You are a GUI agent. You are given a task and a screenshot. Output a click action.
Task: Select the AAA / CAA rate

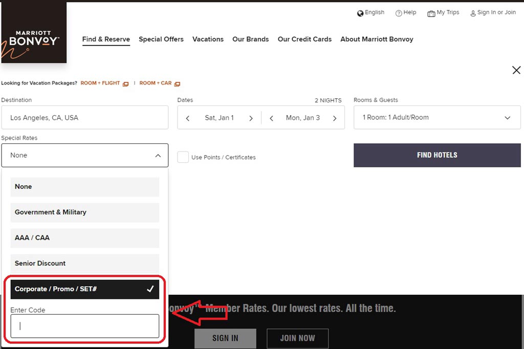85,238
